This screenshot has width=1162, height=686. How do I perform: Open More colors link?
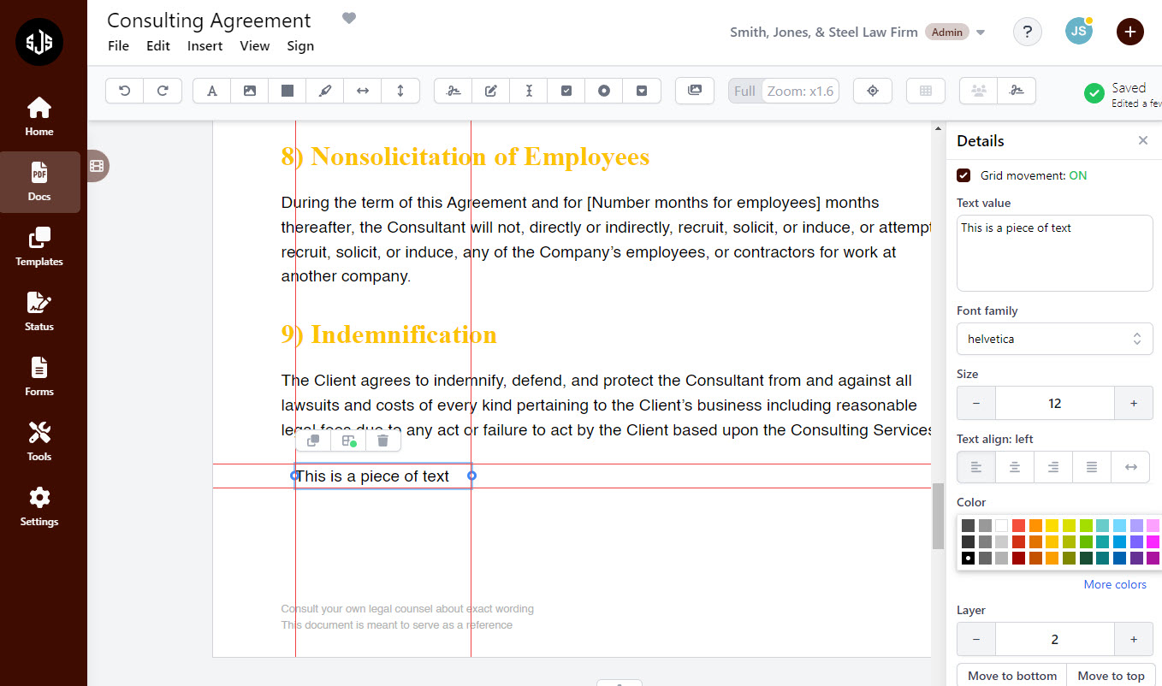point(1115,584)
